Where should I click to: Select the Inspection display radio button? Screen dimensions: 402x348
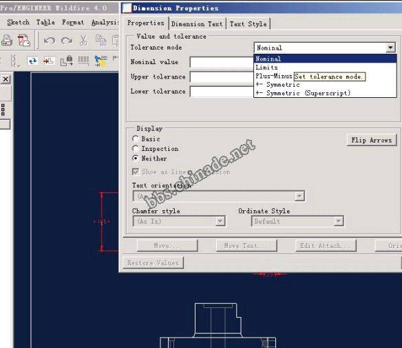pyautogui.click(x=136, y=149)
